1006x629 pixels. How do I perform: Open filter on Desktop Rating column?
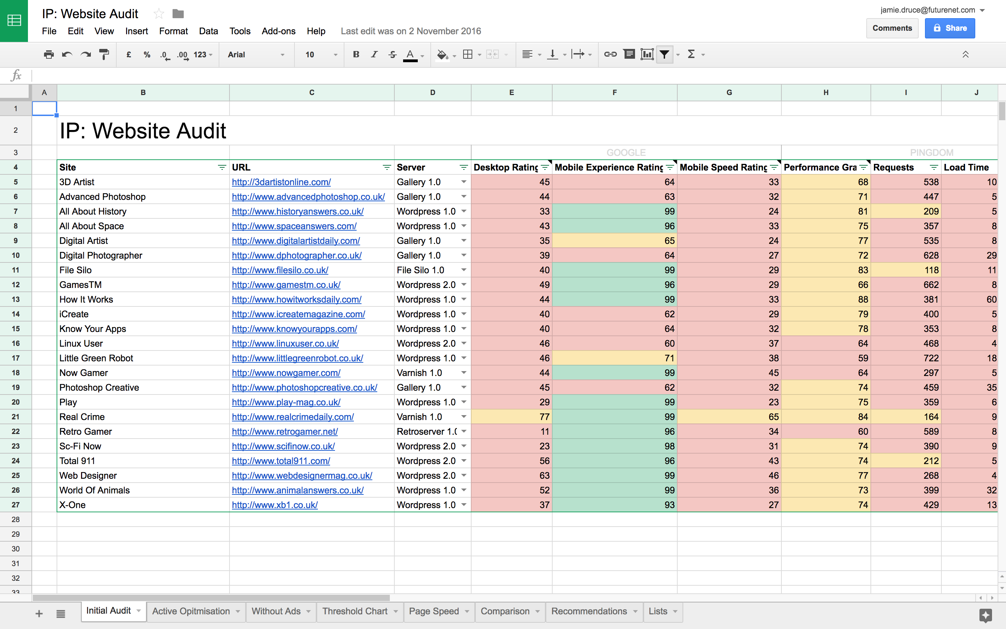tap(545, 167)
